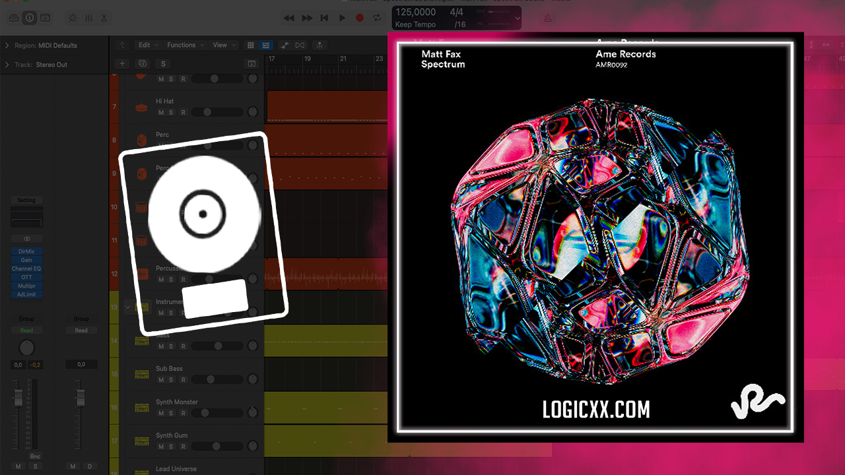845x475 pixels.
Task: Open the Library panel icon
Action: point(13,18)
